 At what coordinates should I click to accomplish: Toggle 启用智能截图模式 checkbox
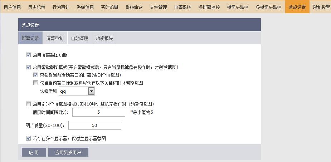28,67
